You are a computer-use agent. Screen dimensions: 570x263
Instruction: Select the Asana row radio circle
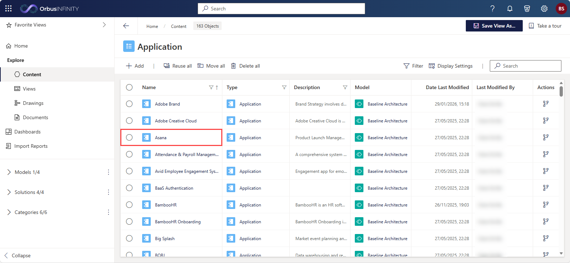click(x=129, y=137)
